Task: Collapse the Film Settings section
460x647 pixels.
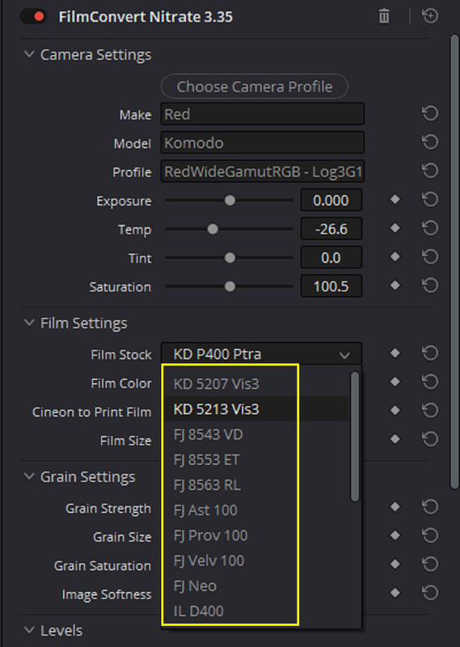Action: [29, 323]
